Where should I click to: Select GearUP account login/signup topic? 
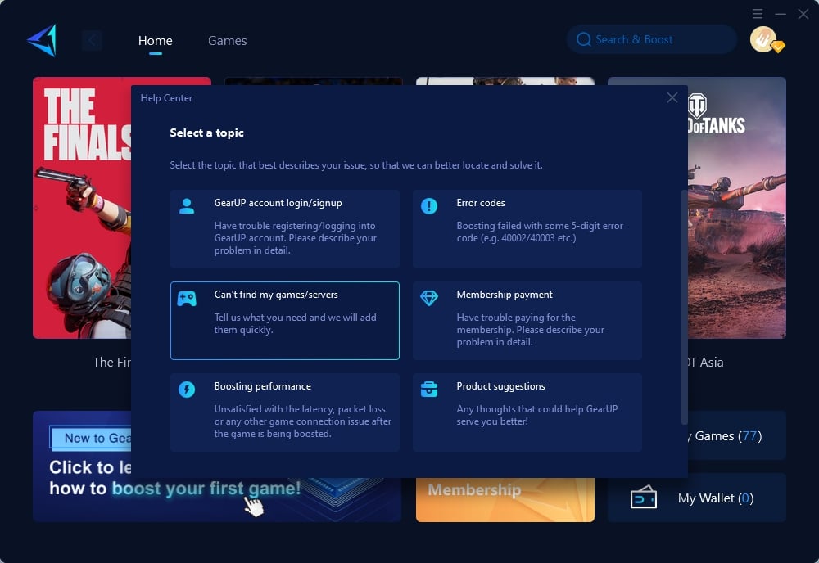[285, 229]
